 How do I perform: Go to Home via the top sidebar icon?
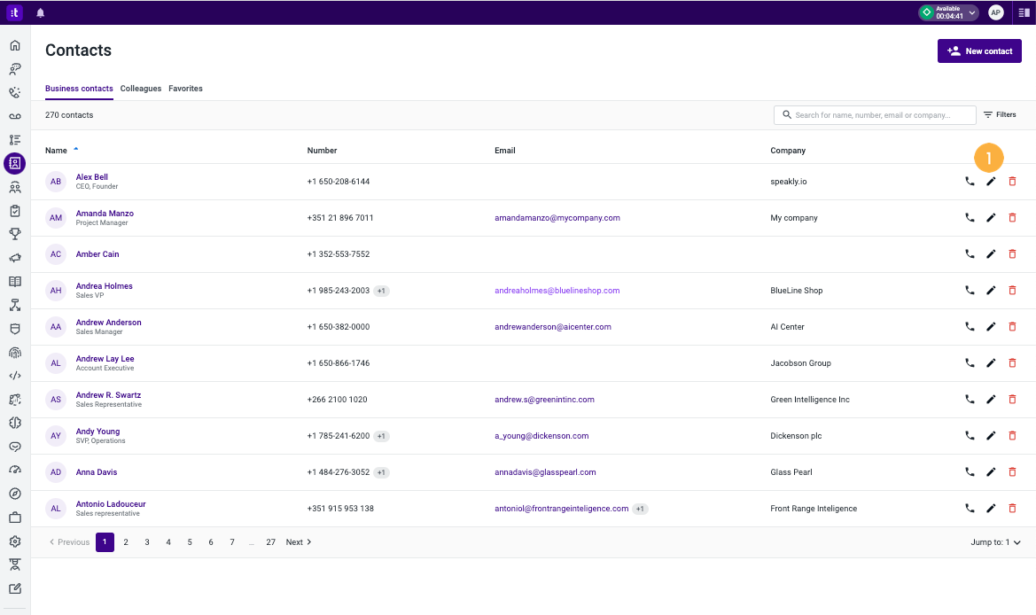click(14, 44)
